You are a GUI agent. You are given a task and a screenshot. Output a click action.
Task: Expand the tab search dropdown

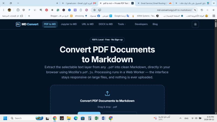coord(214,3)
